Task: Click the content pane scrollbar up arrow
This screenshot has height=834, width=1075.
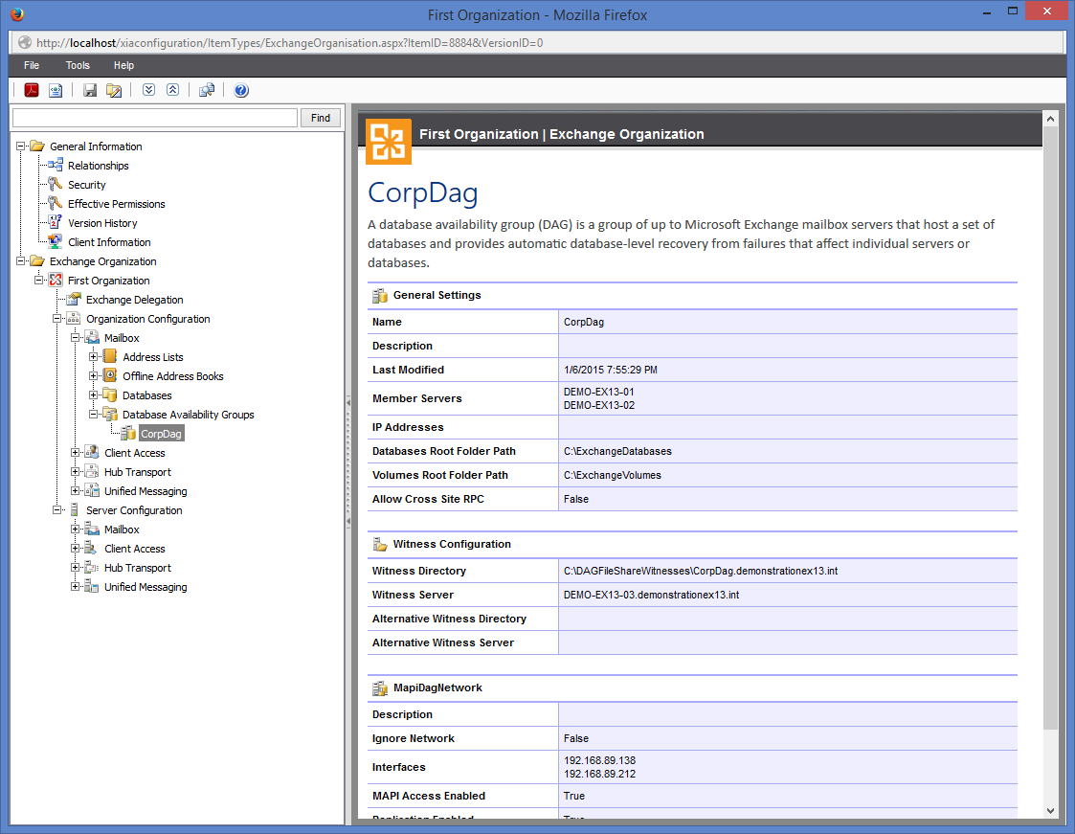Action: pyautogui.click(x=1050, y=118)
